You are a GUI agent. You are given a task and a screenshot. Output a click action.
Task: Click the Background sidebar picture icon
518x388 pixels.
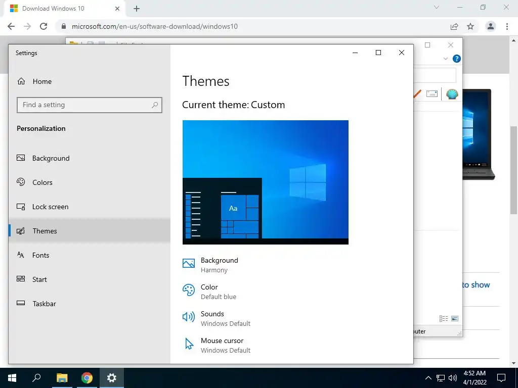21,158
